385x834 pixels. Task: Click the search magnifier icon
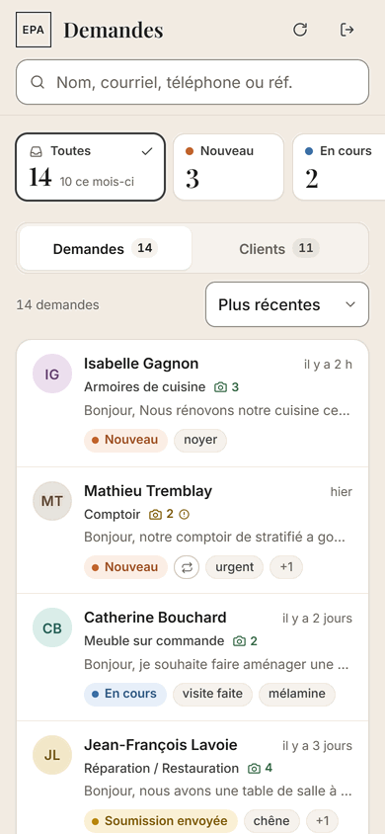pyautogui.click(x=38, y=82)
